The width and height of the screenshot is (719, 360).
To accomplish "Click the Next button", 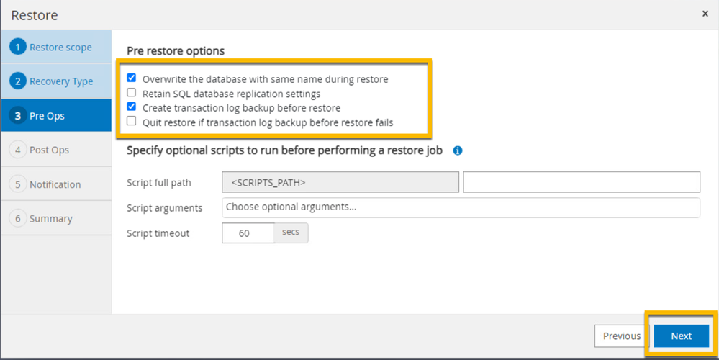I will (681, 336).
